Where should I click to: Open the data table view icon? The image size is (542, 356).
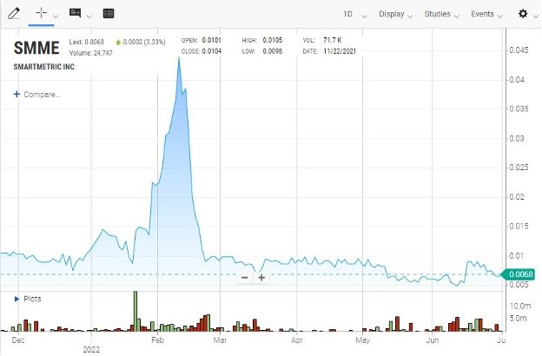(108, 14)
